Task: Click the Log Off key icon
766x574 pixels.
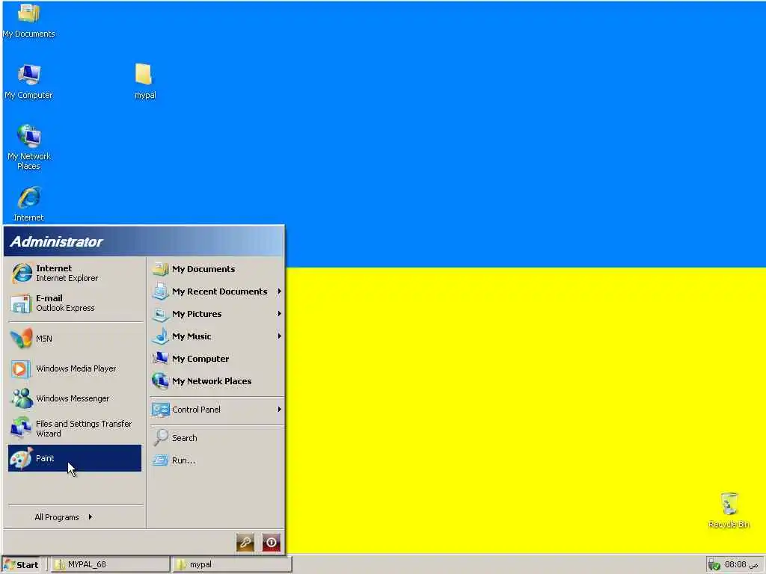Action: pyautogui.click(x=245, y=543)
